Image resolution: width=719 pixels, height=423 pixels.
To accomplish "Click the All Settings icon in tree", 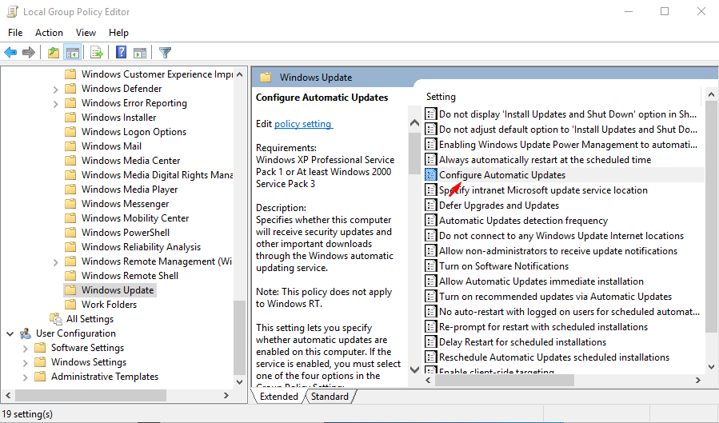I will [56, 318].
